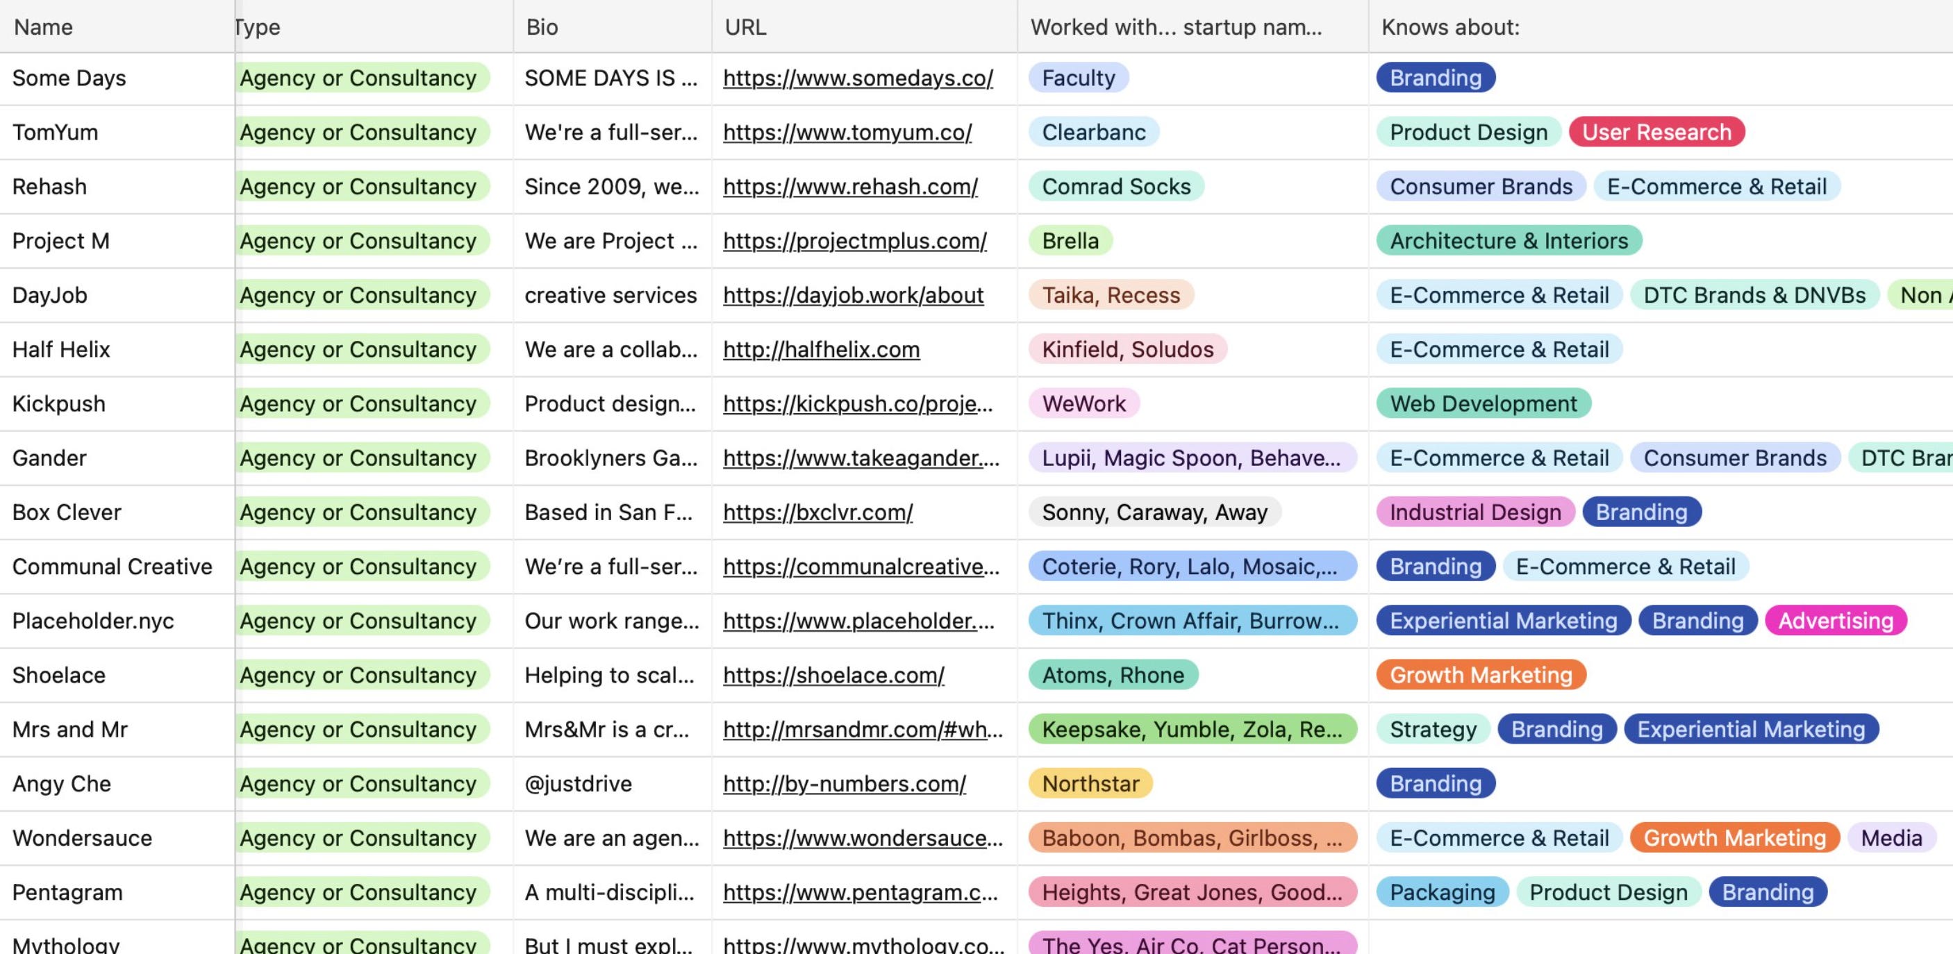Click the Packaging tag for Pentagram
This screenshot has width=1953, height=954.
[1442, 893]
